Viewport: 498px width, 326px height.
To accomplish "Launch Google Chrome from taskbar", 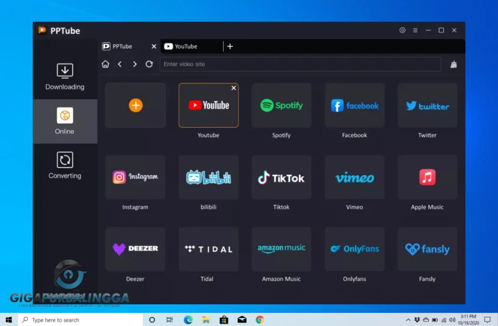I will pyautogui.click(x=260, y=320).
